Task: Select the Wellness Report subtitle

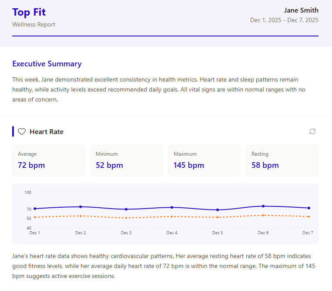Action: pos(34,25)
